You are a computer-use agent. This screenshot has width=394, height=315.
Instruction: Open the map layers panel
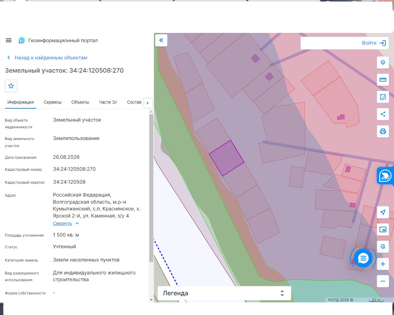click(x=383, y=62)
